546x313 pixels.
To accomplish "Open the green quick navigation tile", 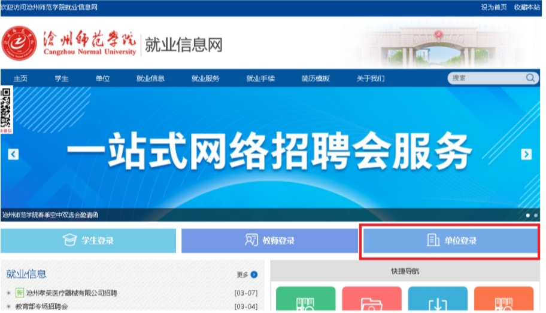I will click(305, 299).
